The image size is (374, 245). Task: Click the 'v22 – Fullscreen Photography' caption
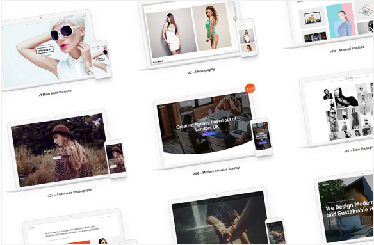pyautogui.click(x=70, y=193)
